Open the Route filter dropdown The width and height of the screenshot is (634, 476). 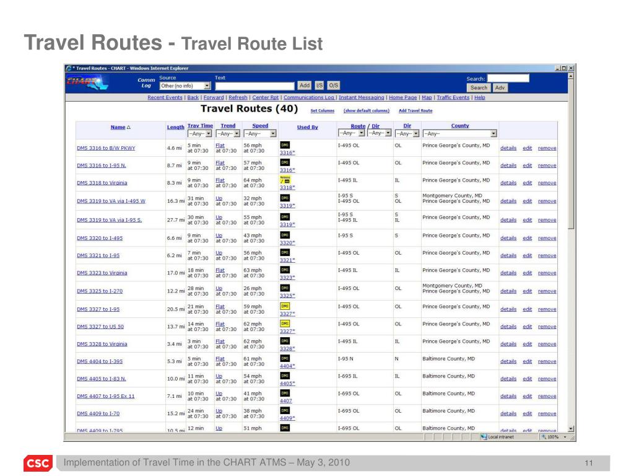[x=352, y=133]
